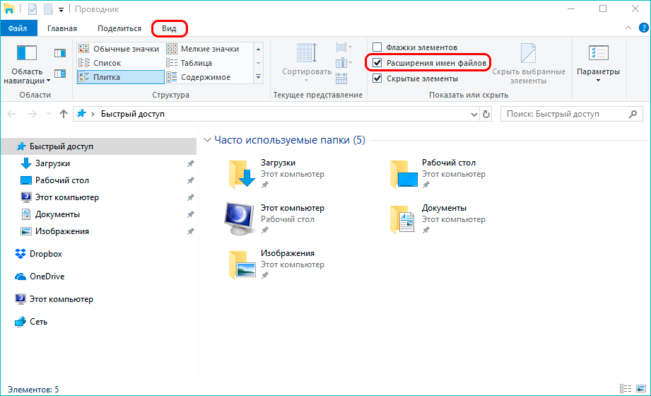Refresh the current folder view
651x396 pixels.
pyautogui.click(x=486, y=114)
